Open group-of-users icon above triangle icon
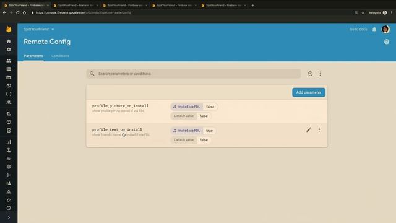 click(x=9, y=183)
